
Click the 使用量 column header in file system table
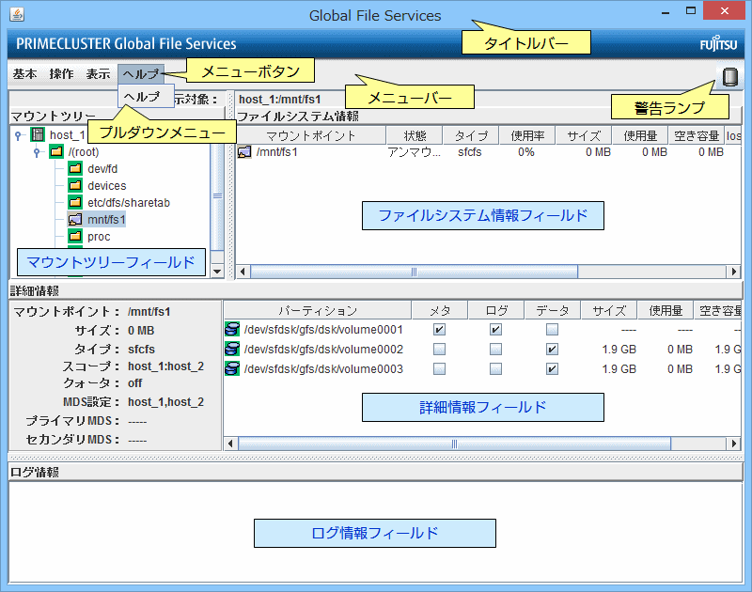(640, 135)
